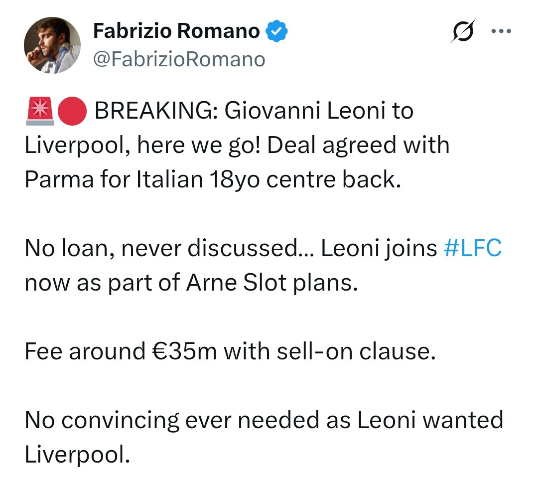Open the #LFC hashtag link

pyautogui.click(x=472, y=248)
